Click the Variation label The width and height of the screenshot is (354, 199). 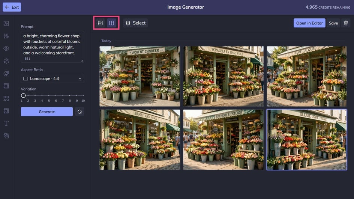tap(28, 89)
